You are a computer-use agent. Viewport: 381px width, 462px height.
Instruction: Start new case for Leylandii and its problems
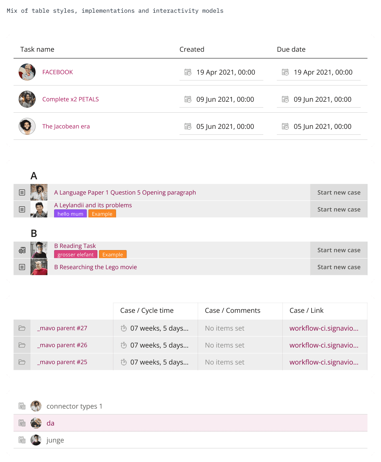(x=339, y=209)
